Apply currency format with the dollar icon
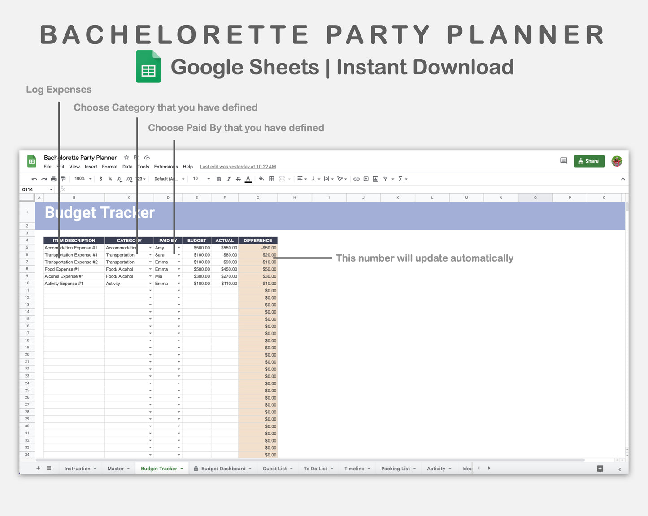The width and height of the screenshot is (648, 516). (x=101, y=179)
